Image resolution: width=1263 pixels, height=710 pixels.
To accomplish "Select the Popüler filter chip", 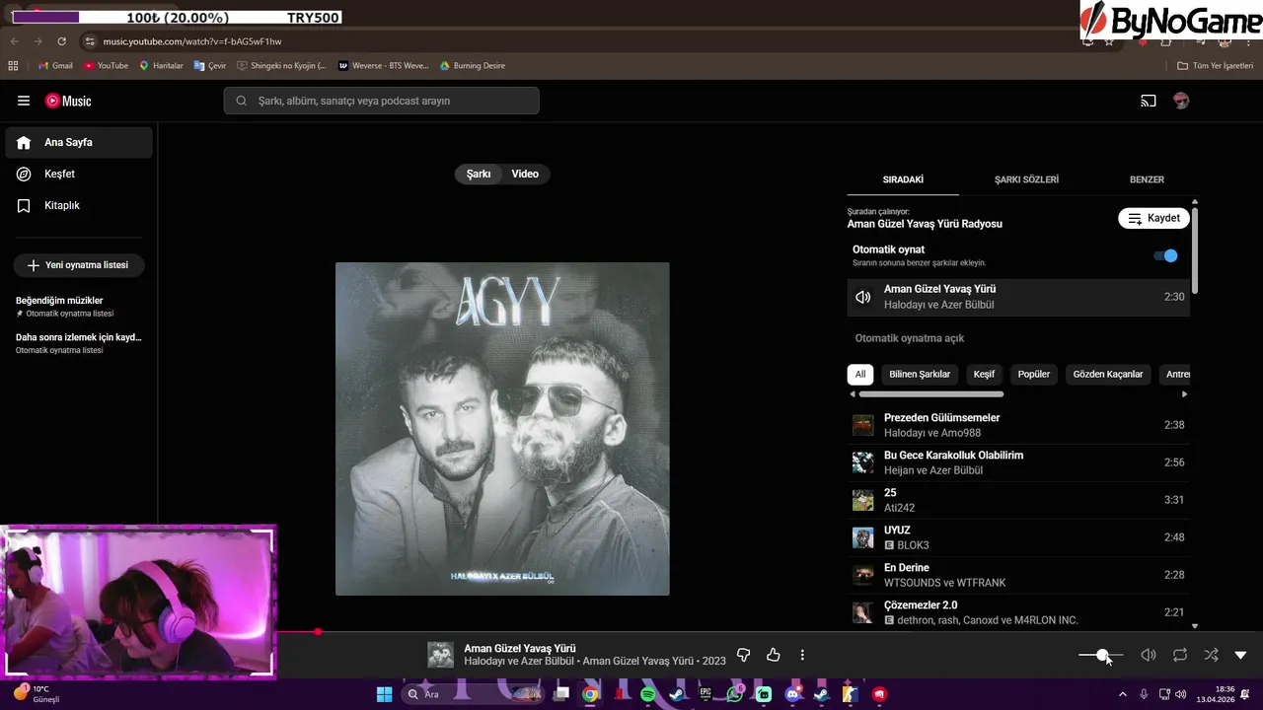I will coord(1034,375).
